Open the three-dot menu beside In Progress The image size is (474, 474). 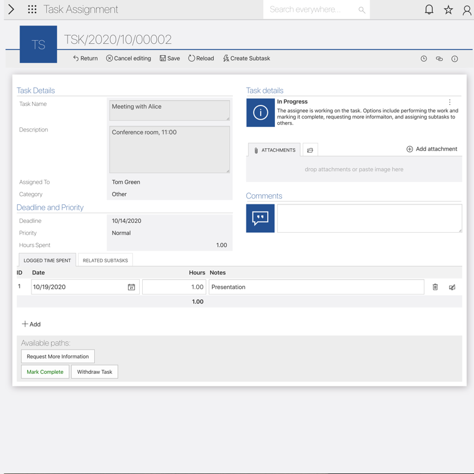pyautogui.click(x=450, y=102)
